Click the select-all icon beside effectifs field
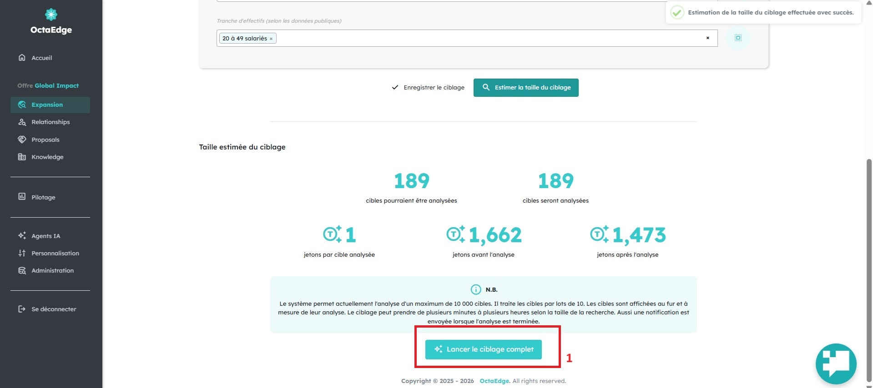The image size is (873, 388). 738,38
